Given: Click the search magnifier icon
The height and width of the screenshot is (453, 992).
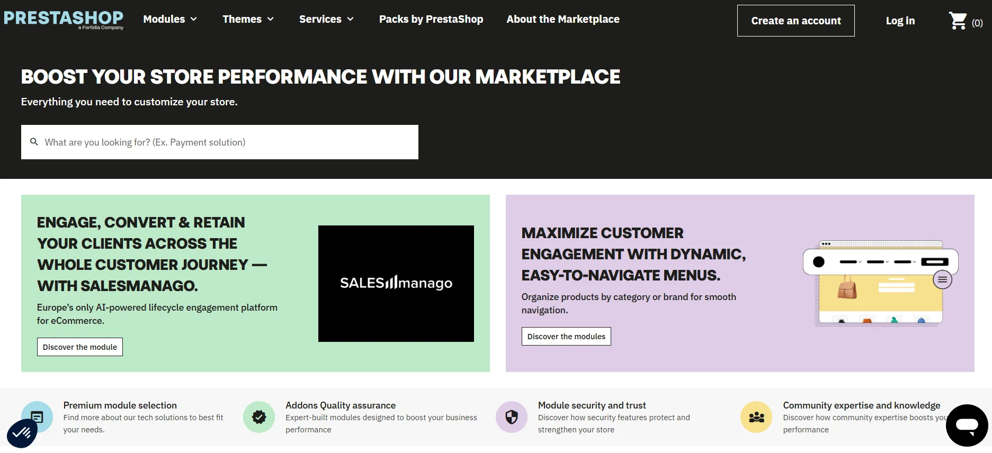Looking at the screenshot, I should [x=34, y=142].
